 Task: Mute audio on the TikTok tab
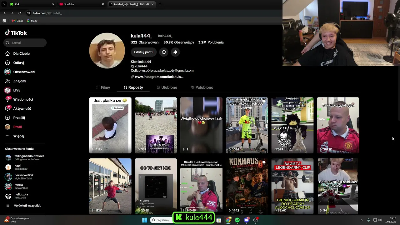coord(147,4)
